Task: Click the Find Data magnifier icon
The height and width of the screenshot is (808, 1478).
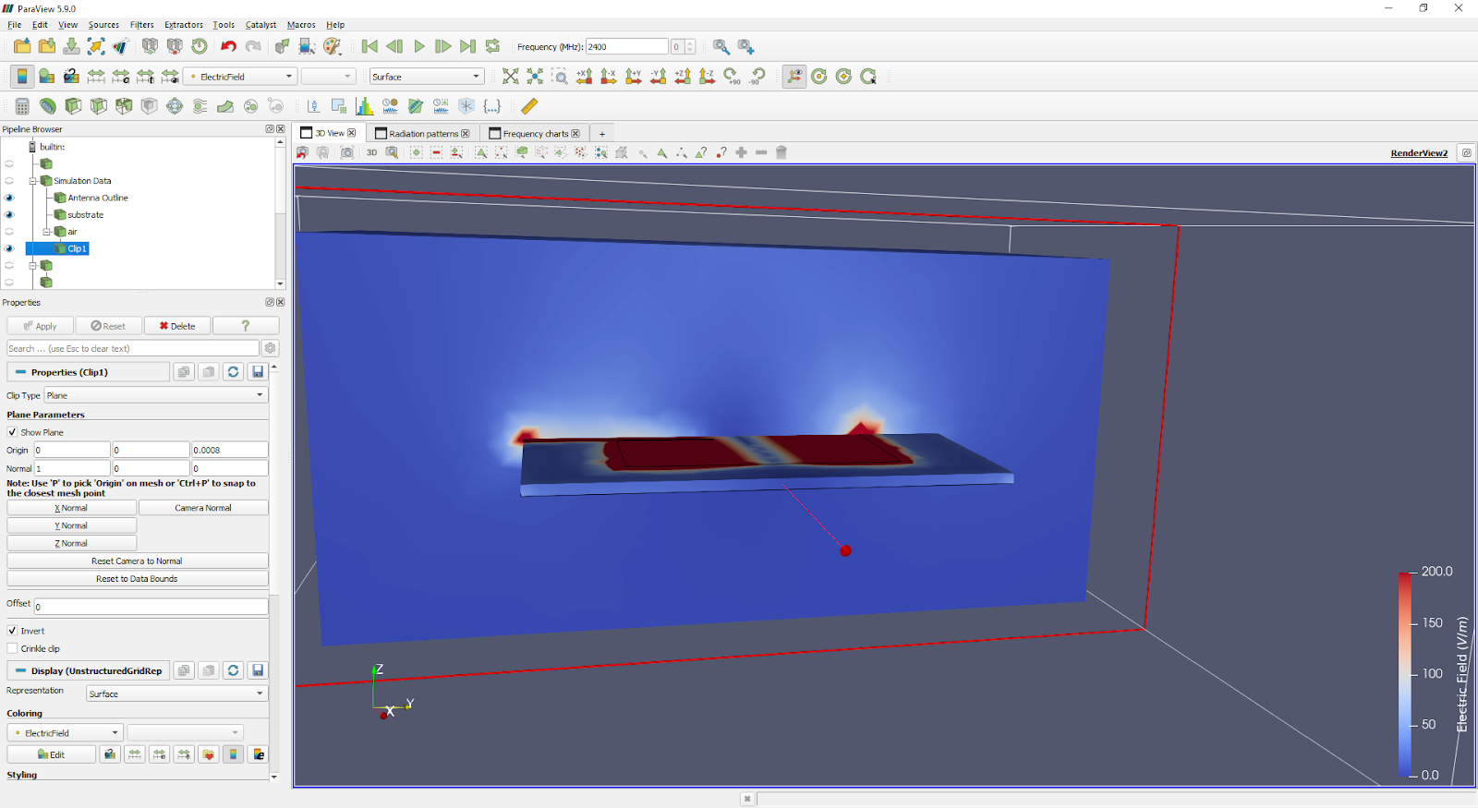Action: (721, 46)
